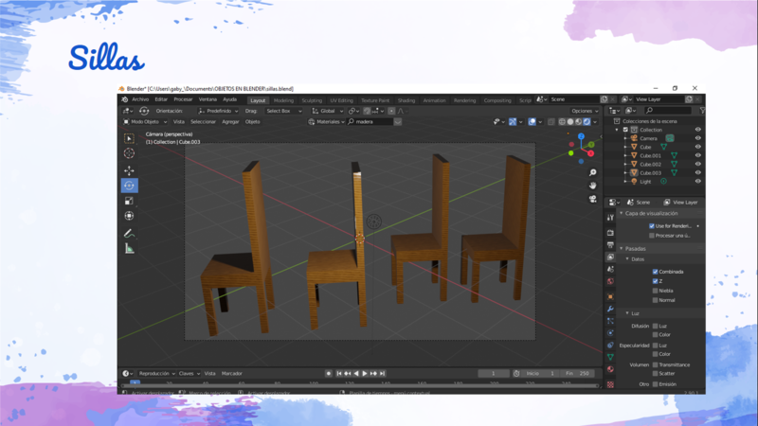
Task: Open the Archivo menu
Action: tap(140, 99)
